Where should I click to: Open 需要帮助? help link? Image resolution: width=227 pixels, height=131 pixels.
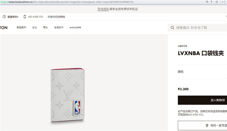(13, 17)
